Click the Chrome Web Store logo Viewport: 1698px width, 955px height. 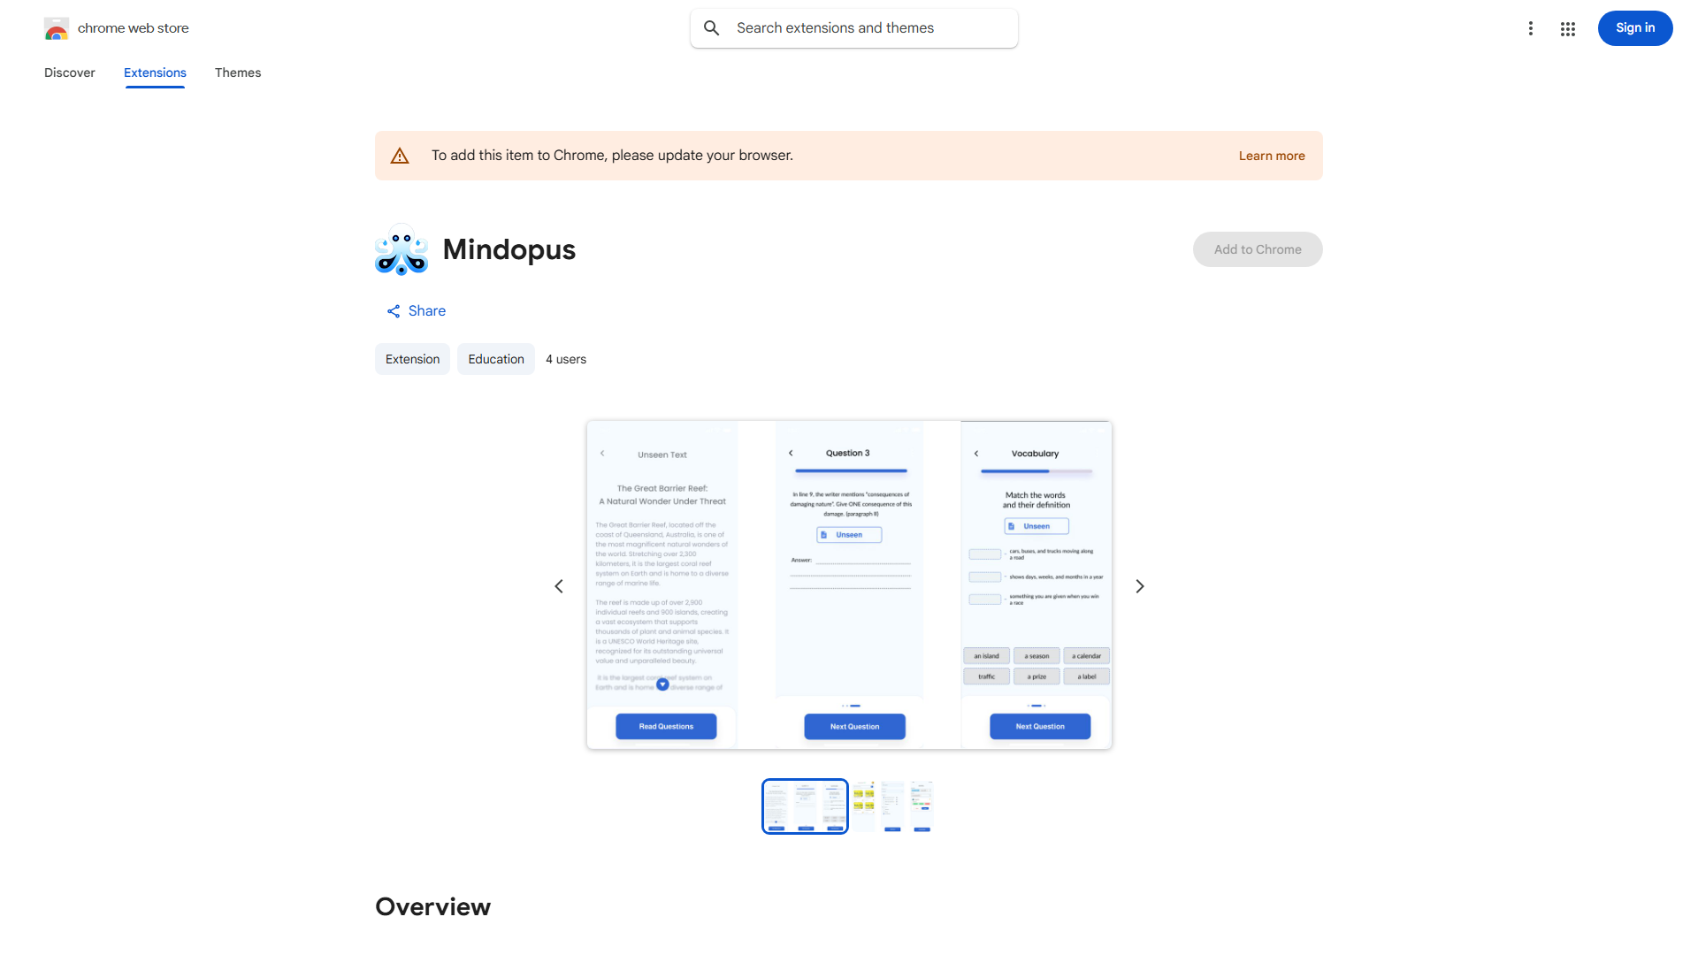pos(57,27)
